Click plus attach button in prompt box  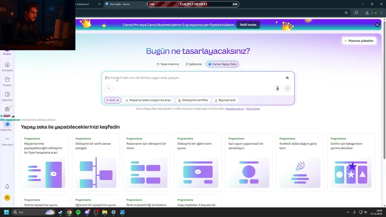point(109,88)
